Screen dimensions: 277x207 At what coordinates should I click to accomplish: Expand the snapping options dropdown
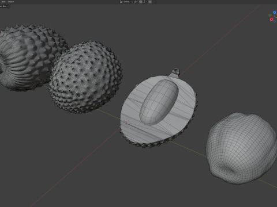click(x=145, y=2)
